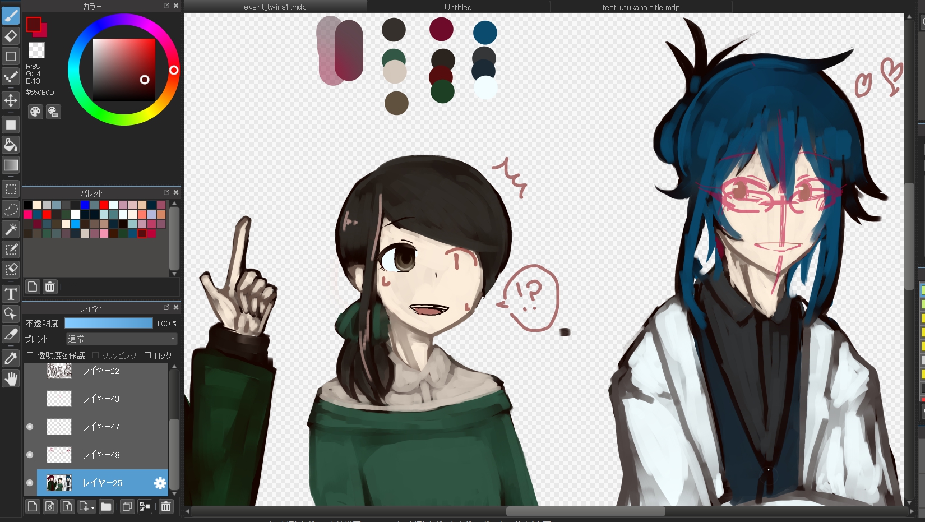Switch to the Hand pan tool
This screenshot has width=925, height=522.
click(11, 380)
